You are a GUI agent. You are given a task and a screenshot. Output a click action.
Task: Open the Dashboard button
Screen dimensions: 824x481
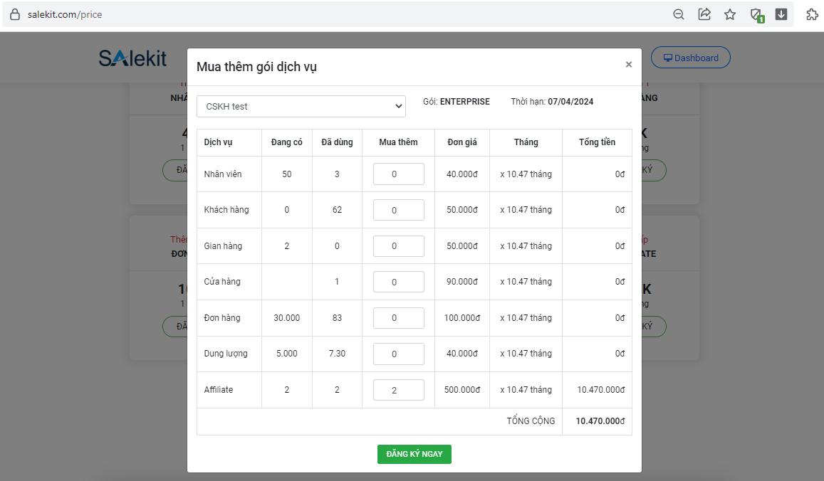pos(691,58)
